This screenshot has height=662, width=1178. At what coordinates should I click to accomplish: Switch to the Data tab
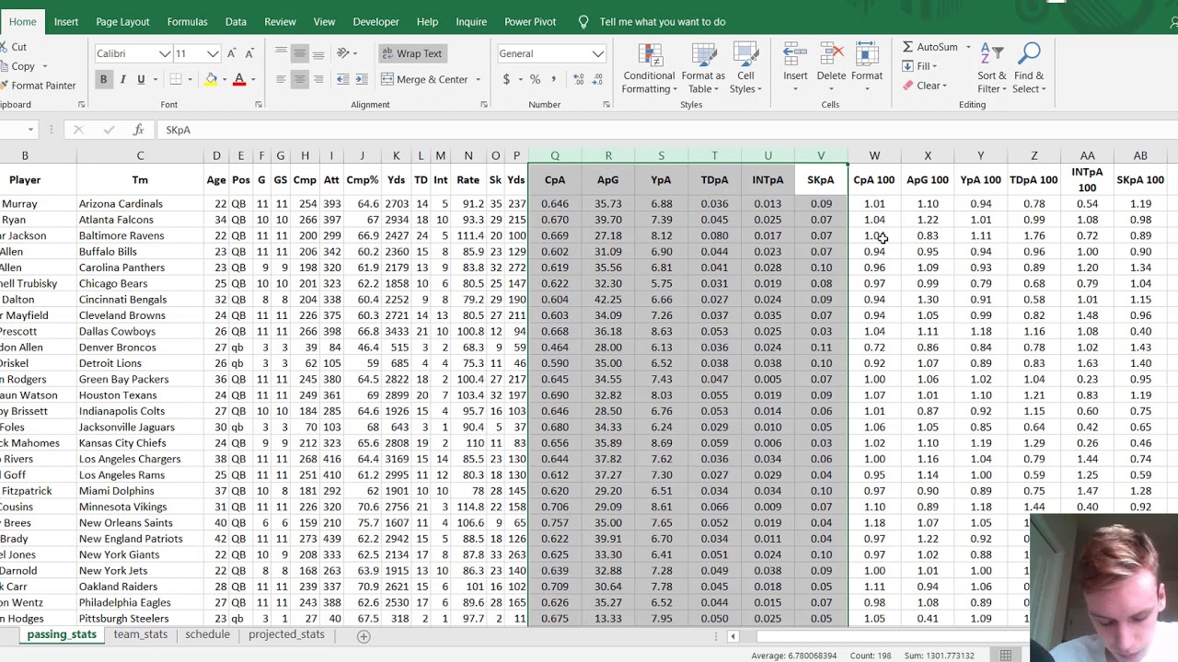236,21
